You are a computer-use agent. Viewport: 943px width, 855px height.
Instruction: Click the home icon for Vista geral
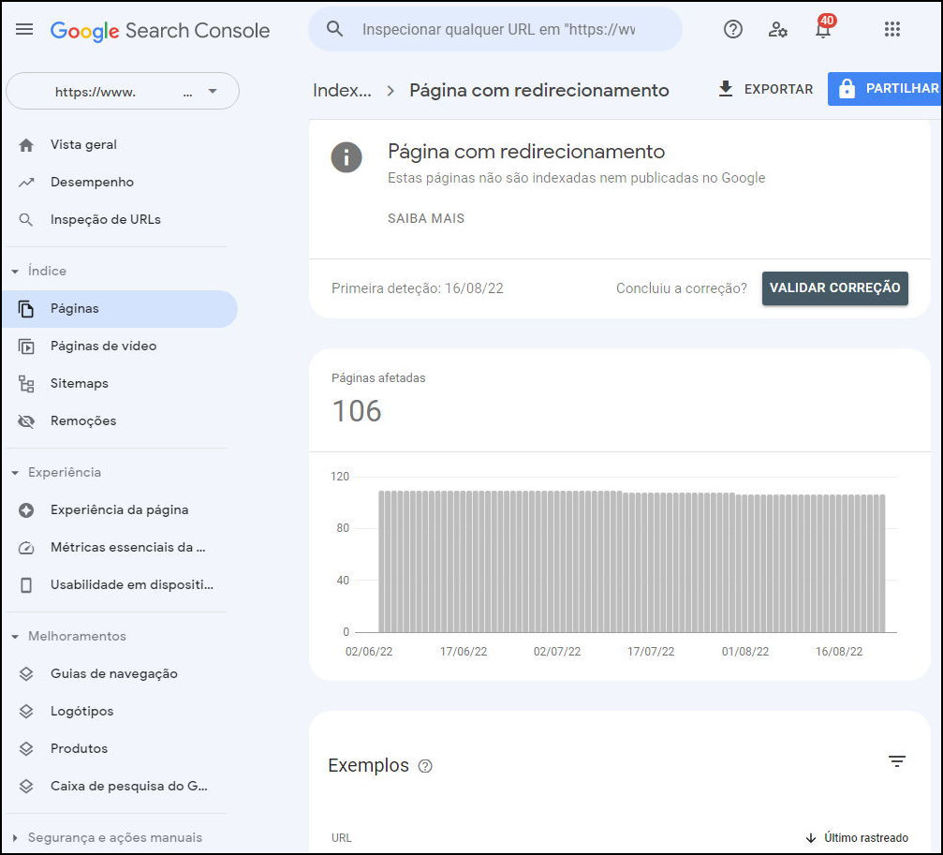coord(26,145)
